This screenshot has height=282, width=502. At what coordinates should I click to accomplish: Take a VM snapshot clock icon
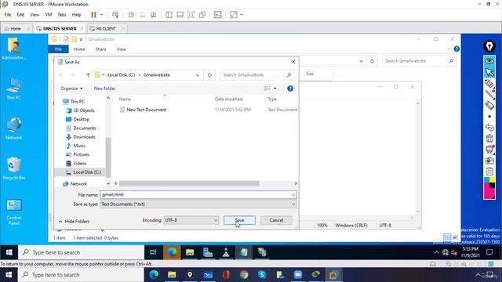point(131,15)
